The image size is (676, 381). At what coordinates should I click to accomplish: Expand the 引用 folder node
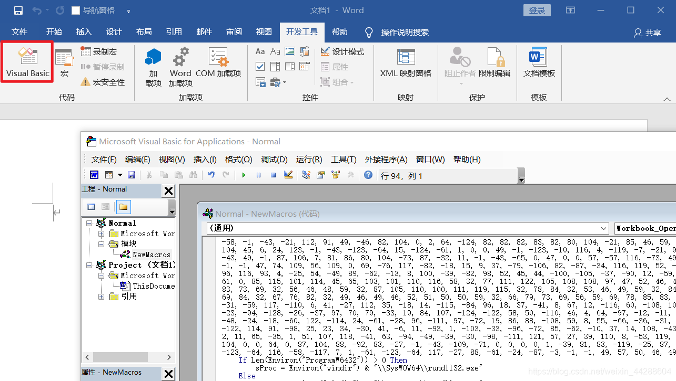point(102,297)
